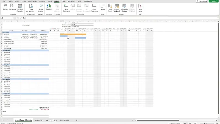Screen dimensions: 220x124
Task: Open the Draw ribbon tab
Action: pyautogui.click(x=24, y=1)
